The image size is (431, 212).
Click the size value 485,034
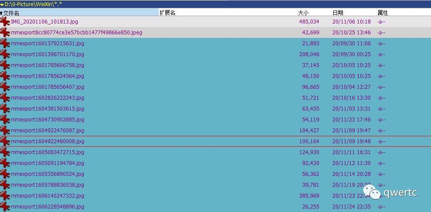point(309,22)
